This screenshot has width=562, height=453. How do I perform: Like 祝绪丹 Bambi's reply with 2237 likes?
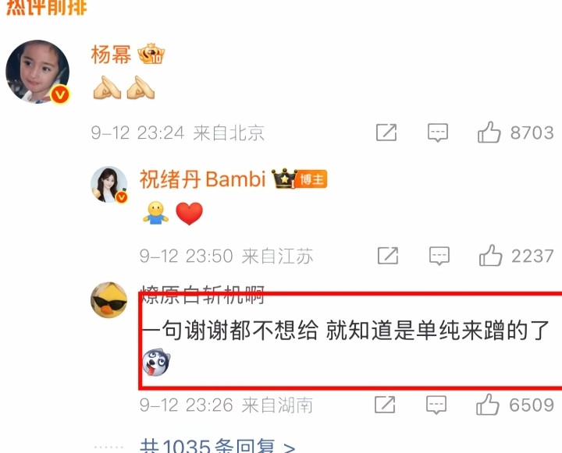pos(490,256)
